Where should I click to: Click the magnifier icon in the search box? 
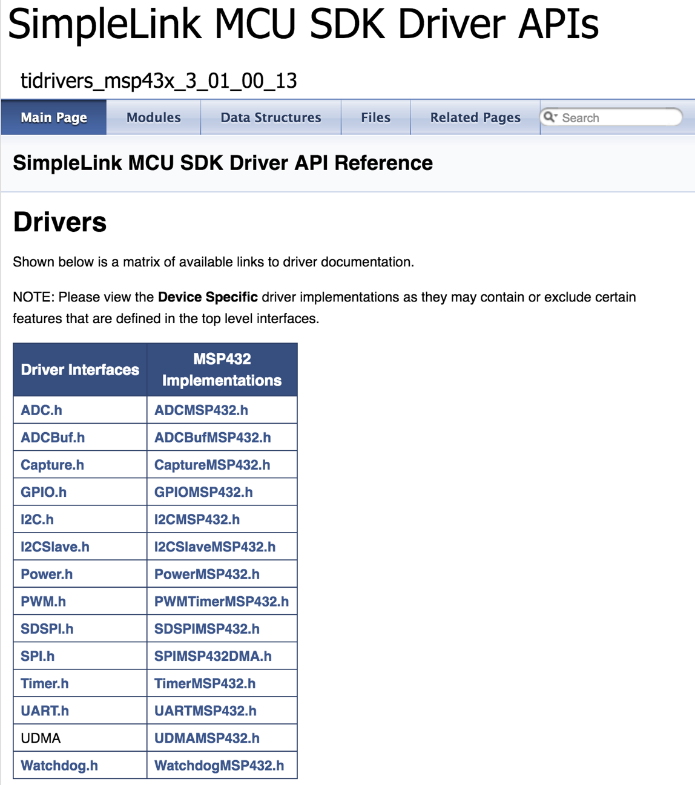550,117
